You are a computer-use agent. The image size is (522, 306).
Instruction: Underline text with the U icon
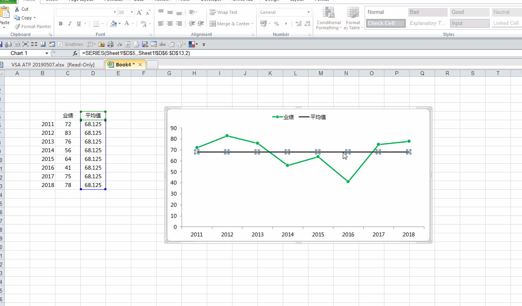click(79, 24)
